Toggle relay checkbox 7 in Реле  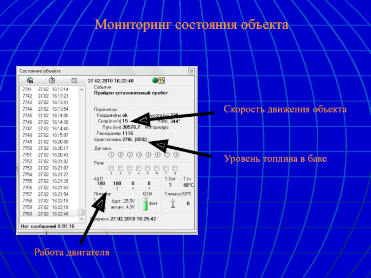pos(166,168)
